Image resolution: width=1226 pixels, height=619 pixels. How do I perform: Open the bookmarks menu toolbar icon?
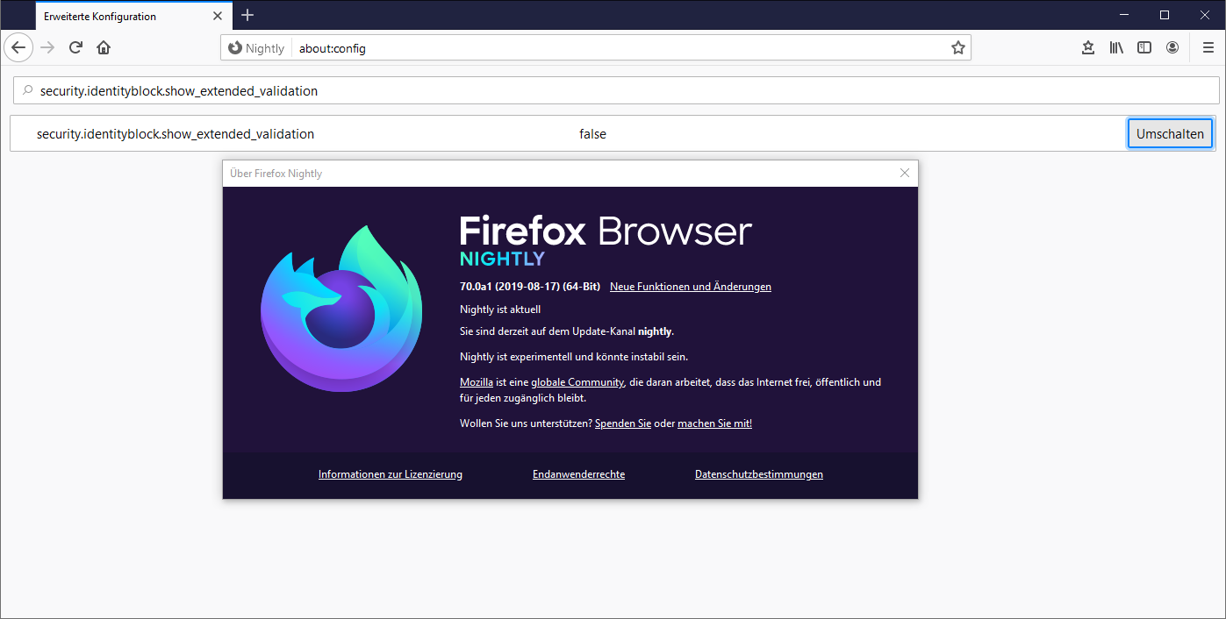point(1088,48)
